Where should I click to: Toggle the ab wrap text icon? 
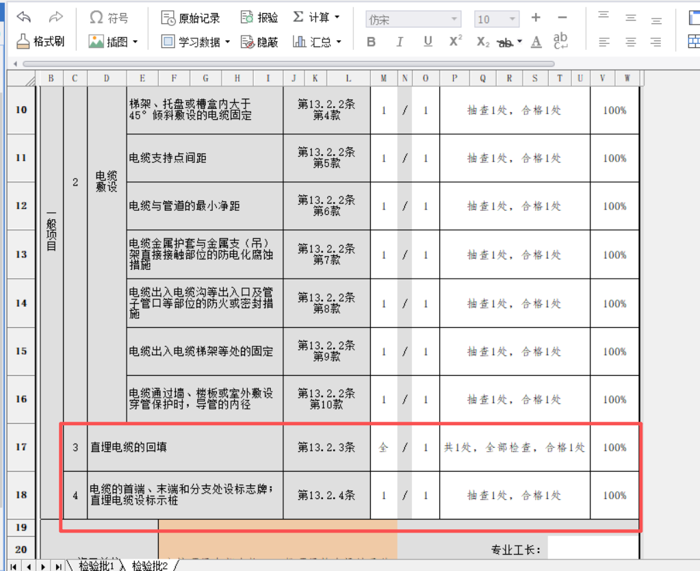pyautogui.click(x=560, y=40)
